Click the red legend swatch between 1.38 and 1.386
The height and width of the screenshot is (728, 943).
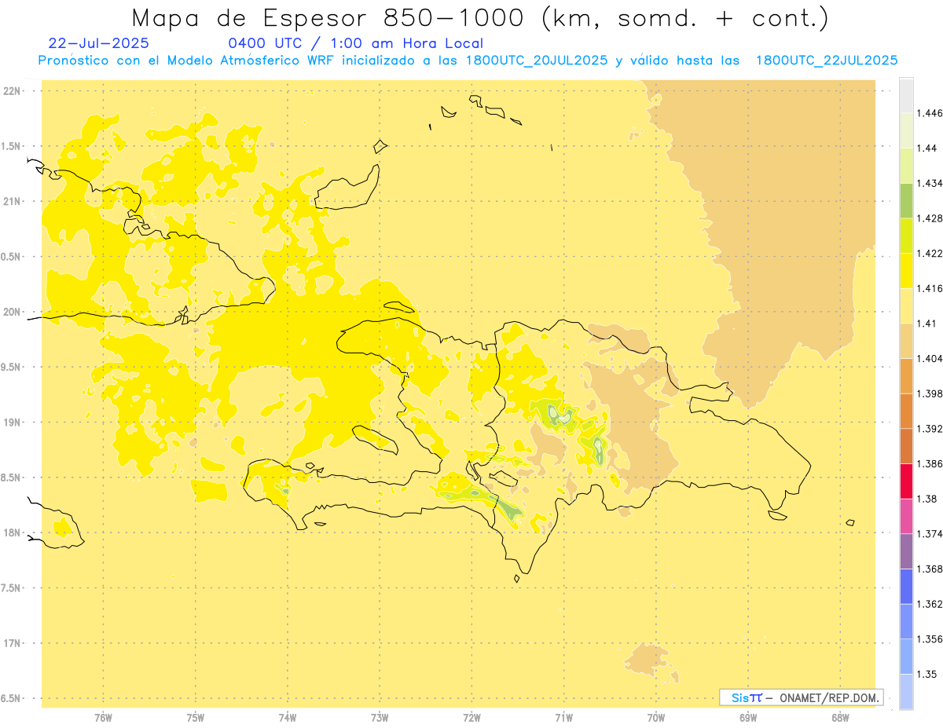[x=906, y=481]
